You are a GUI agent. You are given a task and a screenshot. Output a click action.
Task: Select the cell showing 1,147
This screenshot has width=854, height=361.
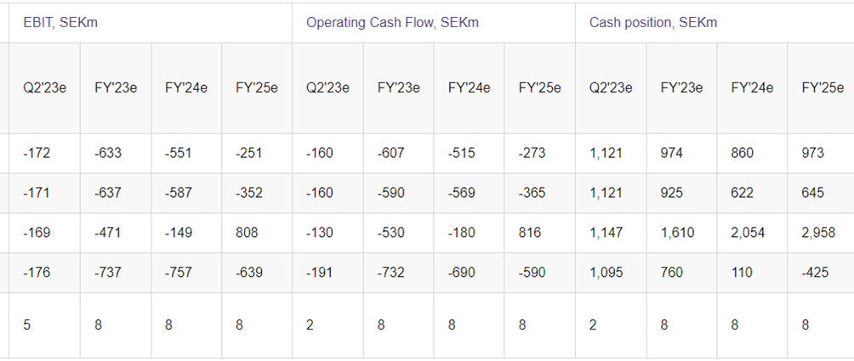pyautogui.click(x=606, y=233)
